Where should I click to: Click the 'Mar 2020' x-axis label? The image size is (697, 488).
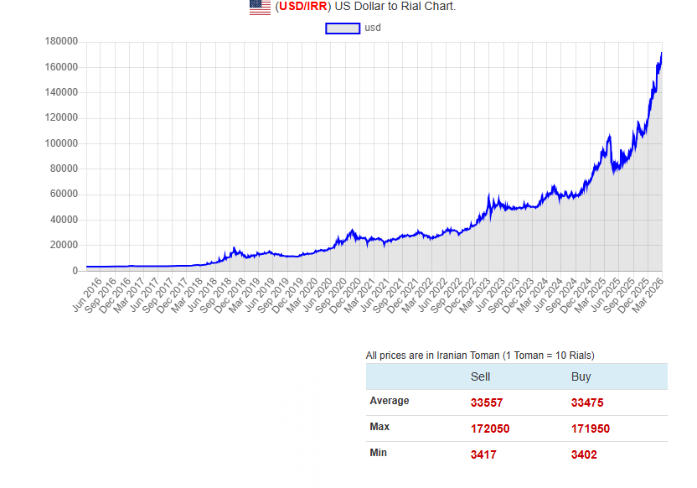(x=302, y=294)
